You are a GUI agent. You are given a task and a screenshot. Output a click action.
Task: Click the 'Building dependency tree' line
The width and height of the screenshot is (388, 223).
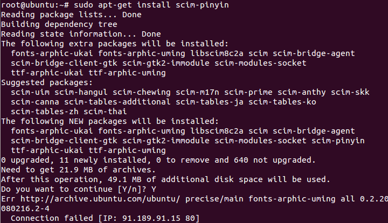pyautogui.click(x=59, y=24)
